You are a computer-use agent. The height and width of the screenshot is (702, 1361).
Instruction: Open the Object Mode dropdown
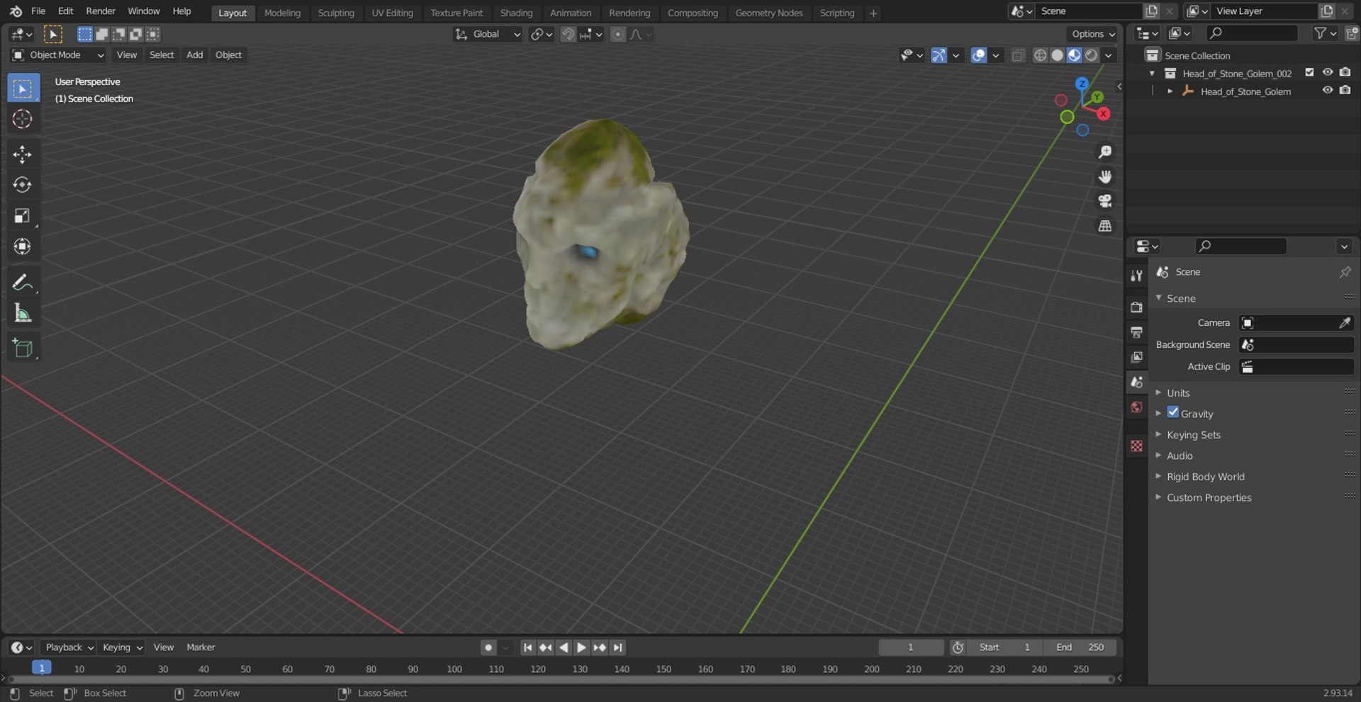coord(57,55)
